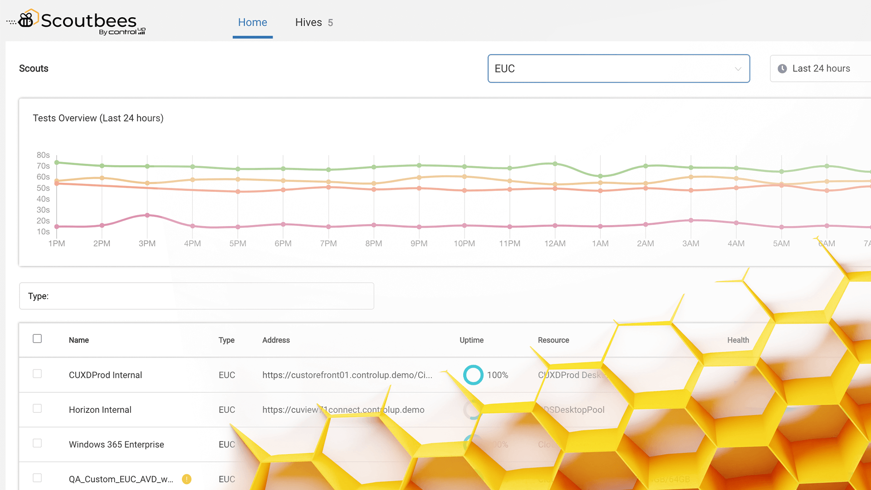Open the Horizon Internal scout
This screenshot has width=871, height=490.
(x=100, y=410)
